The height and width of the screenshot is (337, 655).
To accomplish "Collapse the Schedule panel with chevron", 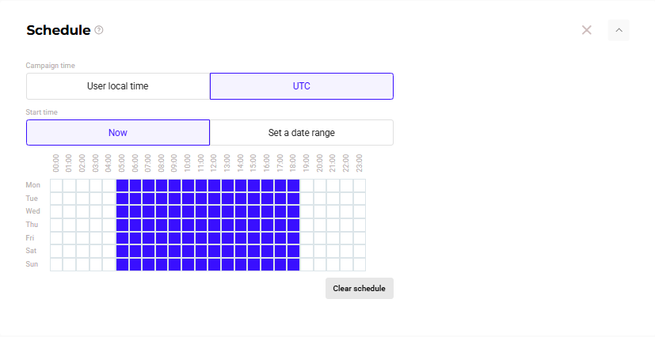I will point(619,30).
